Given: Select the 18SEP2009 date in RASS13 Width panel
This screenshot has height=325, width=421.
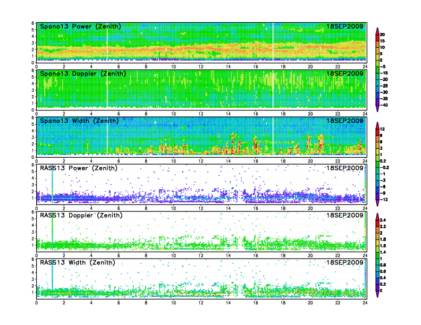Looking at the screenshot, I should coord(345,262).
